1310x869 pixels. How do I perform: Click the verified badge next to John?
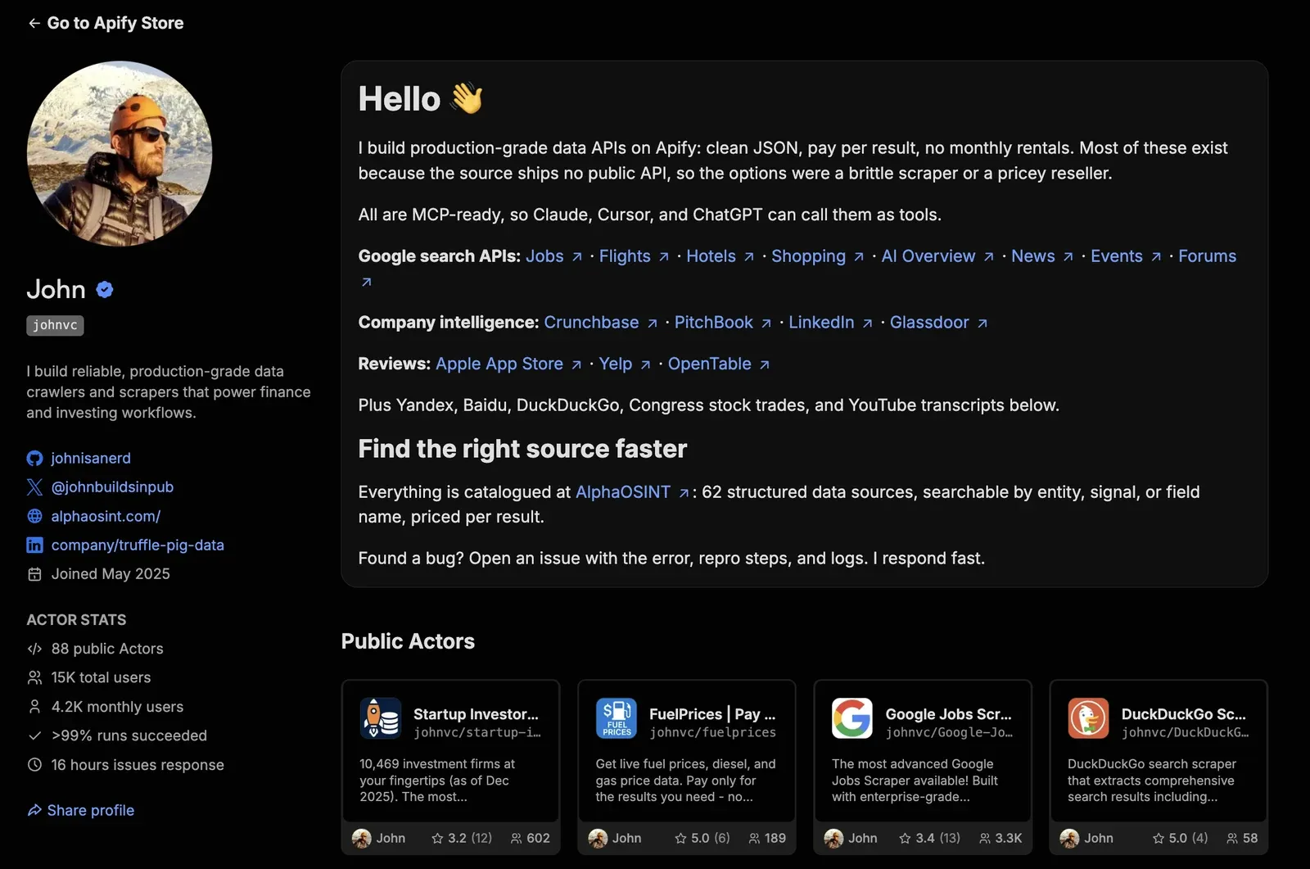coord(105,289)
